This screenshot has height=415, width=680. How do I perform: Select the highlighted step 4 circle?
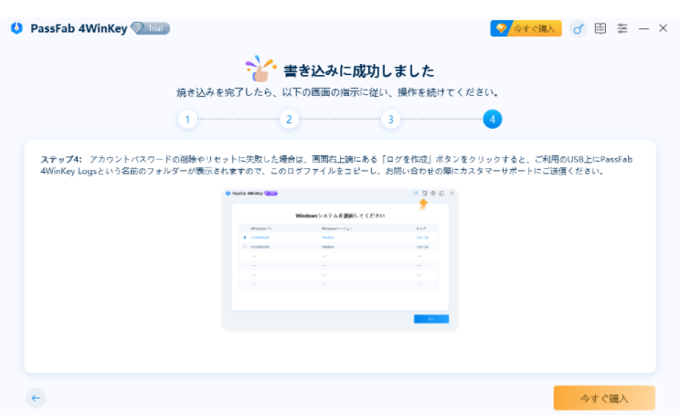493,119
